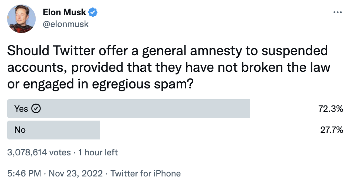The height and width of the screenshot is (182, 351).
Task: Click the profile avatar picture
Action: (21, 19)
